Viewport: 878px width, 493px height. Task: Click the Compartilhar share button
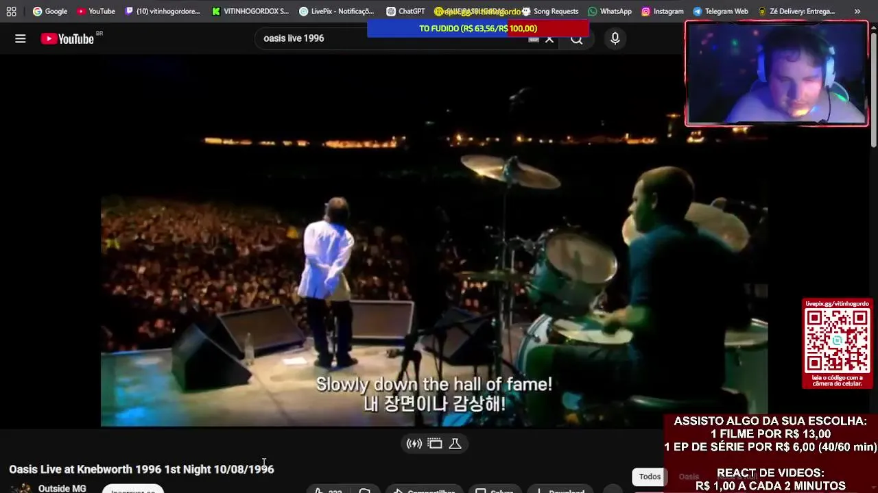point(423,490)
